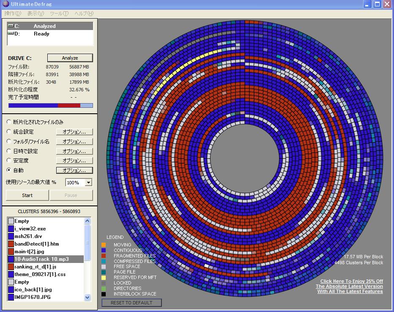Viewport: 394px width, 312px height.
Task: Open オプション for 安定度
Action: click(74, 161)
